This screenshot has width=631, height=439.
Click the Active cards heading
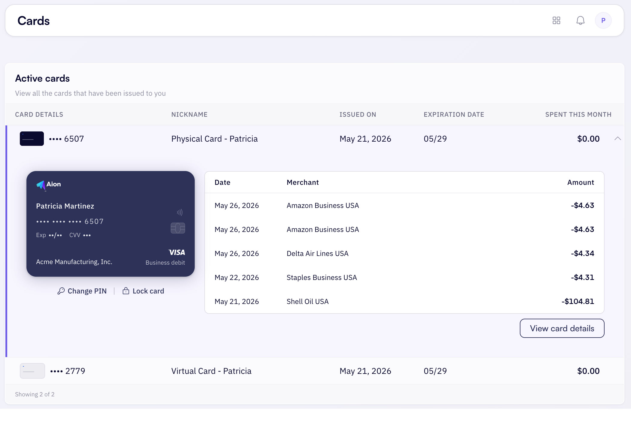point(42,78)
